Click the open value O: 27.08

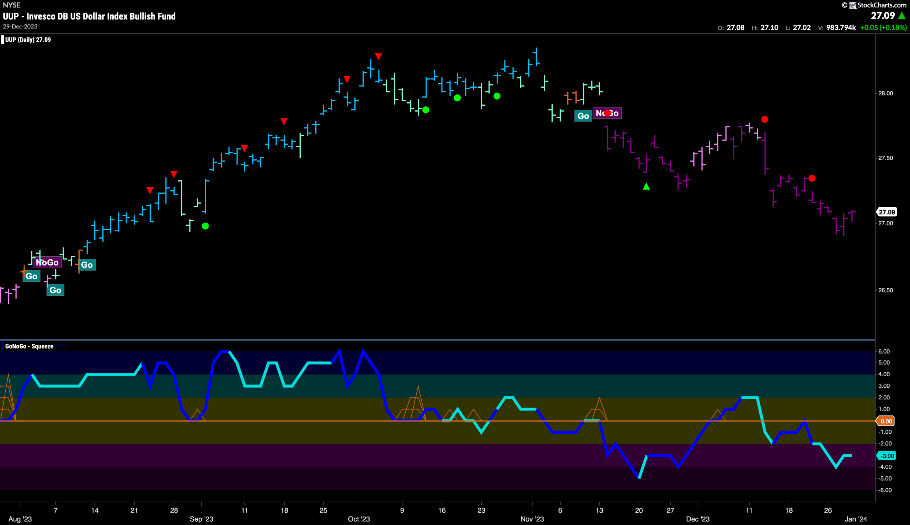(x=731, y=28)
